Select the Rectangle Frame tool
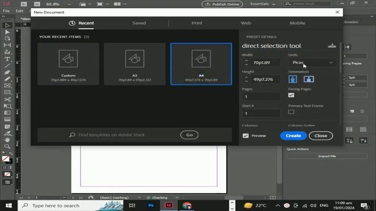The height and width of the screenshot is (211, 376). click(x=7, y=86)
